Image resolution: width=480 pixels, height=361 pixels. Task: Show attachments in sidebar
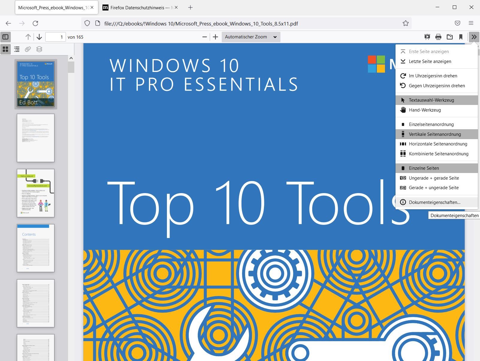coord(28,49)
